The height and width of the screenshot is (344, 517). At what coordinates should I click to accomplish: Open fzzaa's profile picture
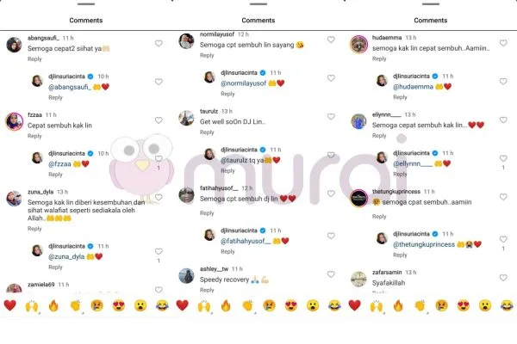point(14,121)
